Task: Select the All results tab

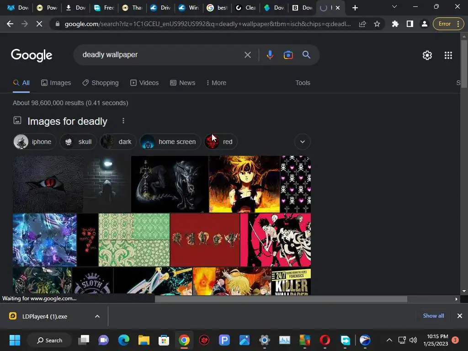Action: [x=21, y=83]
